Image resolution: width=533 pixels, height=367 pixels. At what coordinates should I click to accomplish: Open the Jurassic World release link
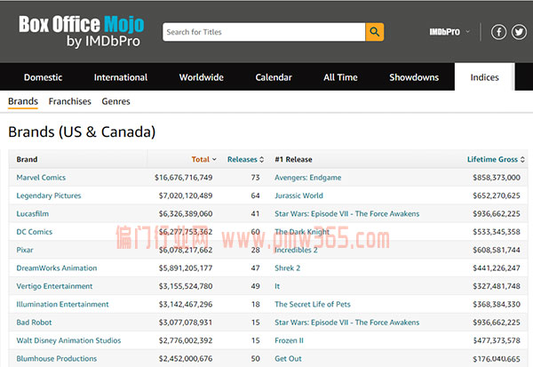298,195
